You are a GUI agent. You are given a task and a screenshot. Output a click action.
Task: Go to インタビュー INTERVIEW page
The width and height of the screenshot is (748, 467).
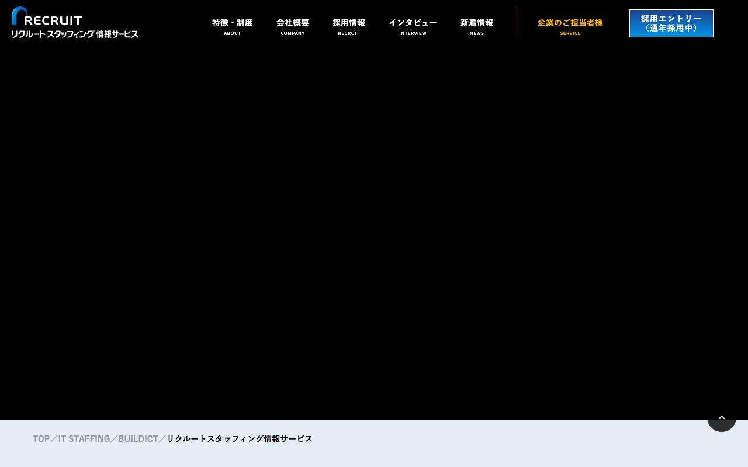pos(413,26)
